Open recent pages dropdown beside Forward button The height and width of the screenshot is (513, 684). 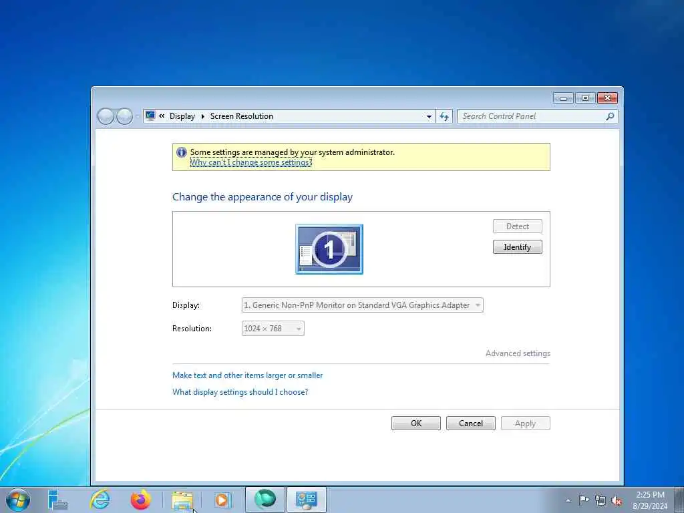(137, 116)
